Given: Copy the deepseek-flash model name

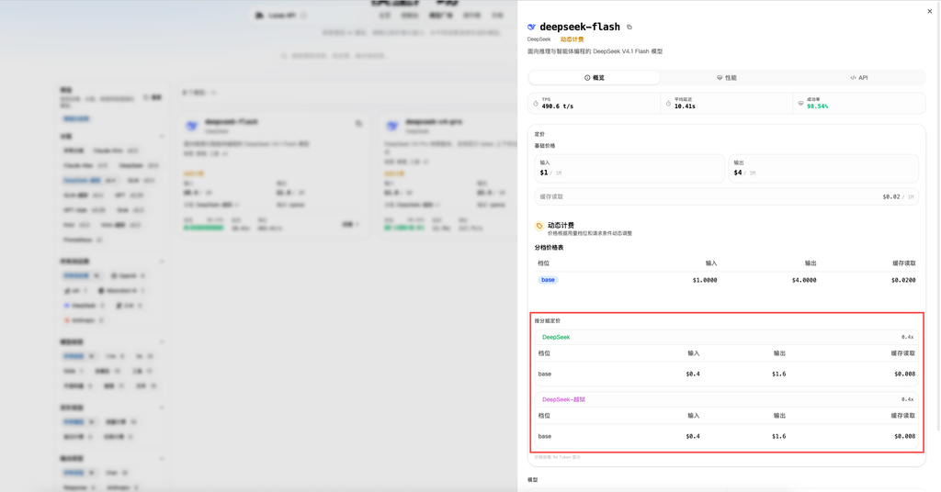Looking at the screenshot, I should tap(629, 27).
